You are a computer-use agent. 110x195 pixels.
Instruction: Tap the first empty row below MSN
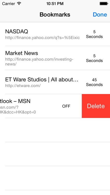[x=55, y=130]
